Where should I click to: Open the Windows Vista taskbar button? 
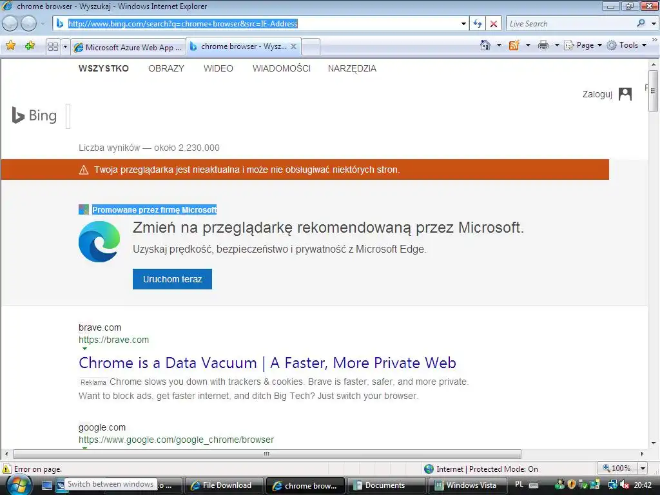click(469, 485)
